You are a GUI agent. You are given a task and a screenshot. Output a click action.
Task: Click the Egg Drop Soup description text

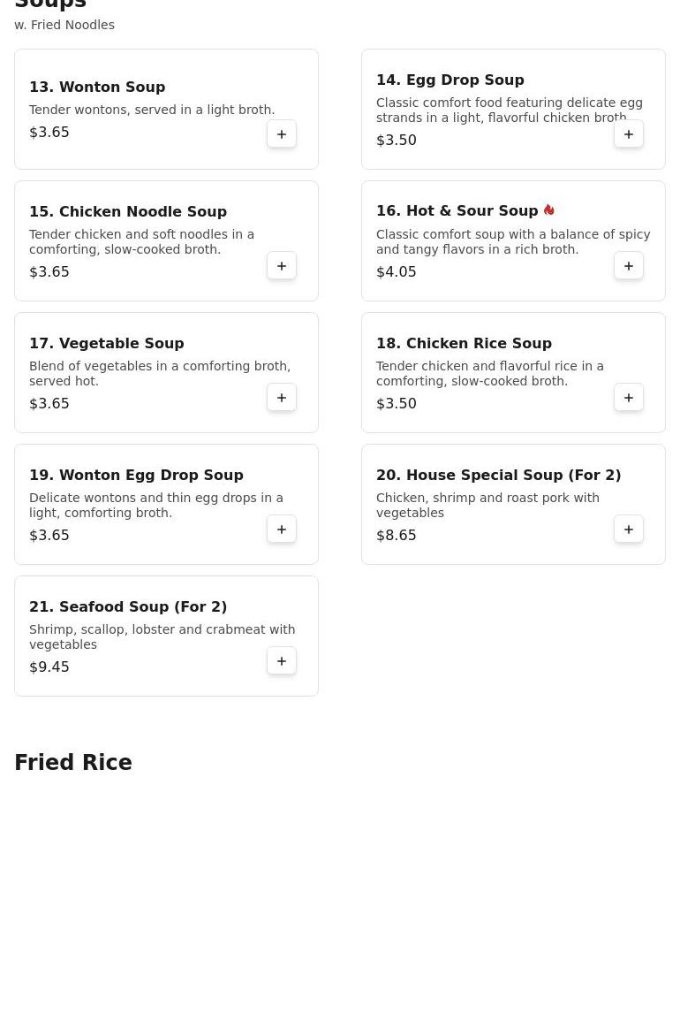[x=509, y=110]
